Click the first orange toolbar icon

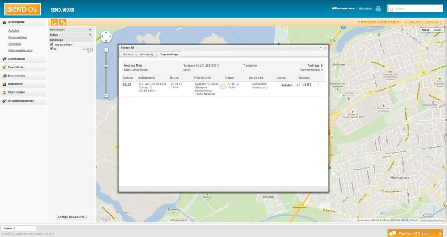tap(54, 22)
